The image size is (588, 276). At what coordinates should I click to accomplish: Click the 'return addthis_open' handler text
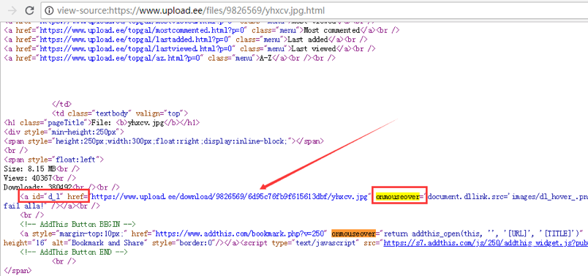tap(481, 234)
